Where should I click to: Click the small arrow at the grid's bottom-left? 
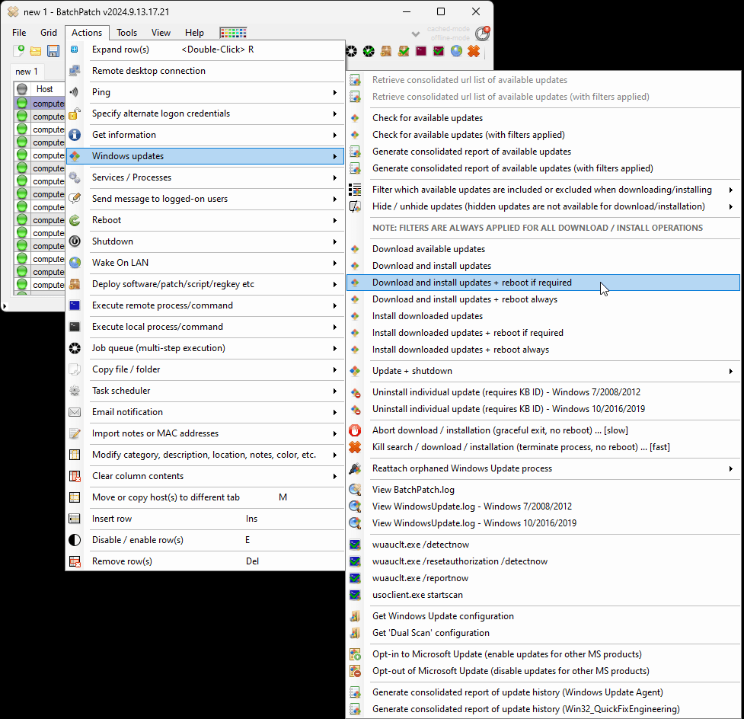tap(5, 307)
